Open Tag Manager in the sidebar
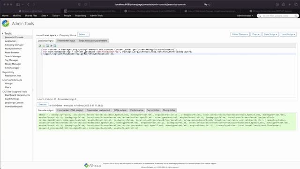This screenshot has height=169, width=300. tap(11, 60)
